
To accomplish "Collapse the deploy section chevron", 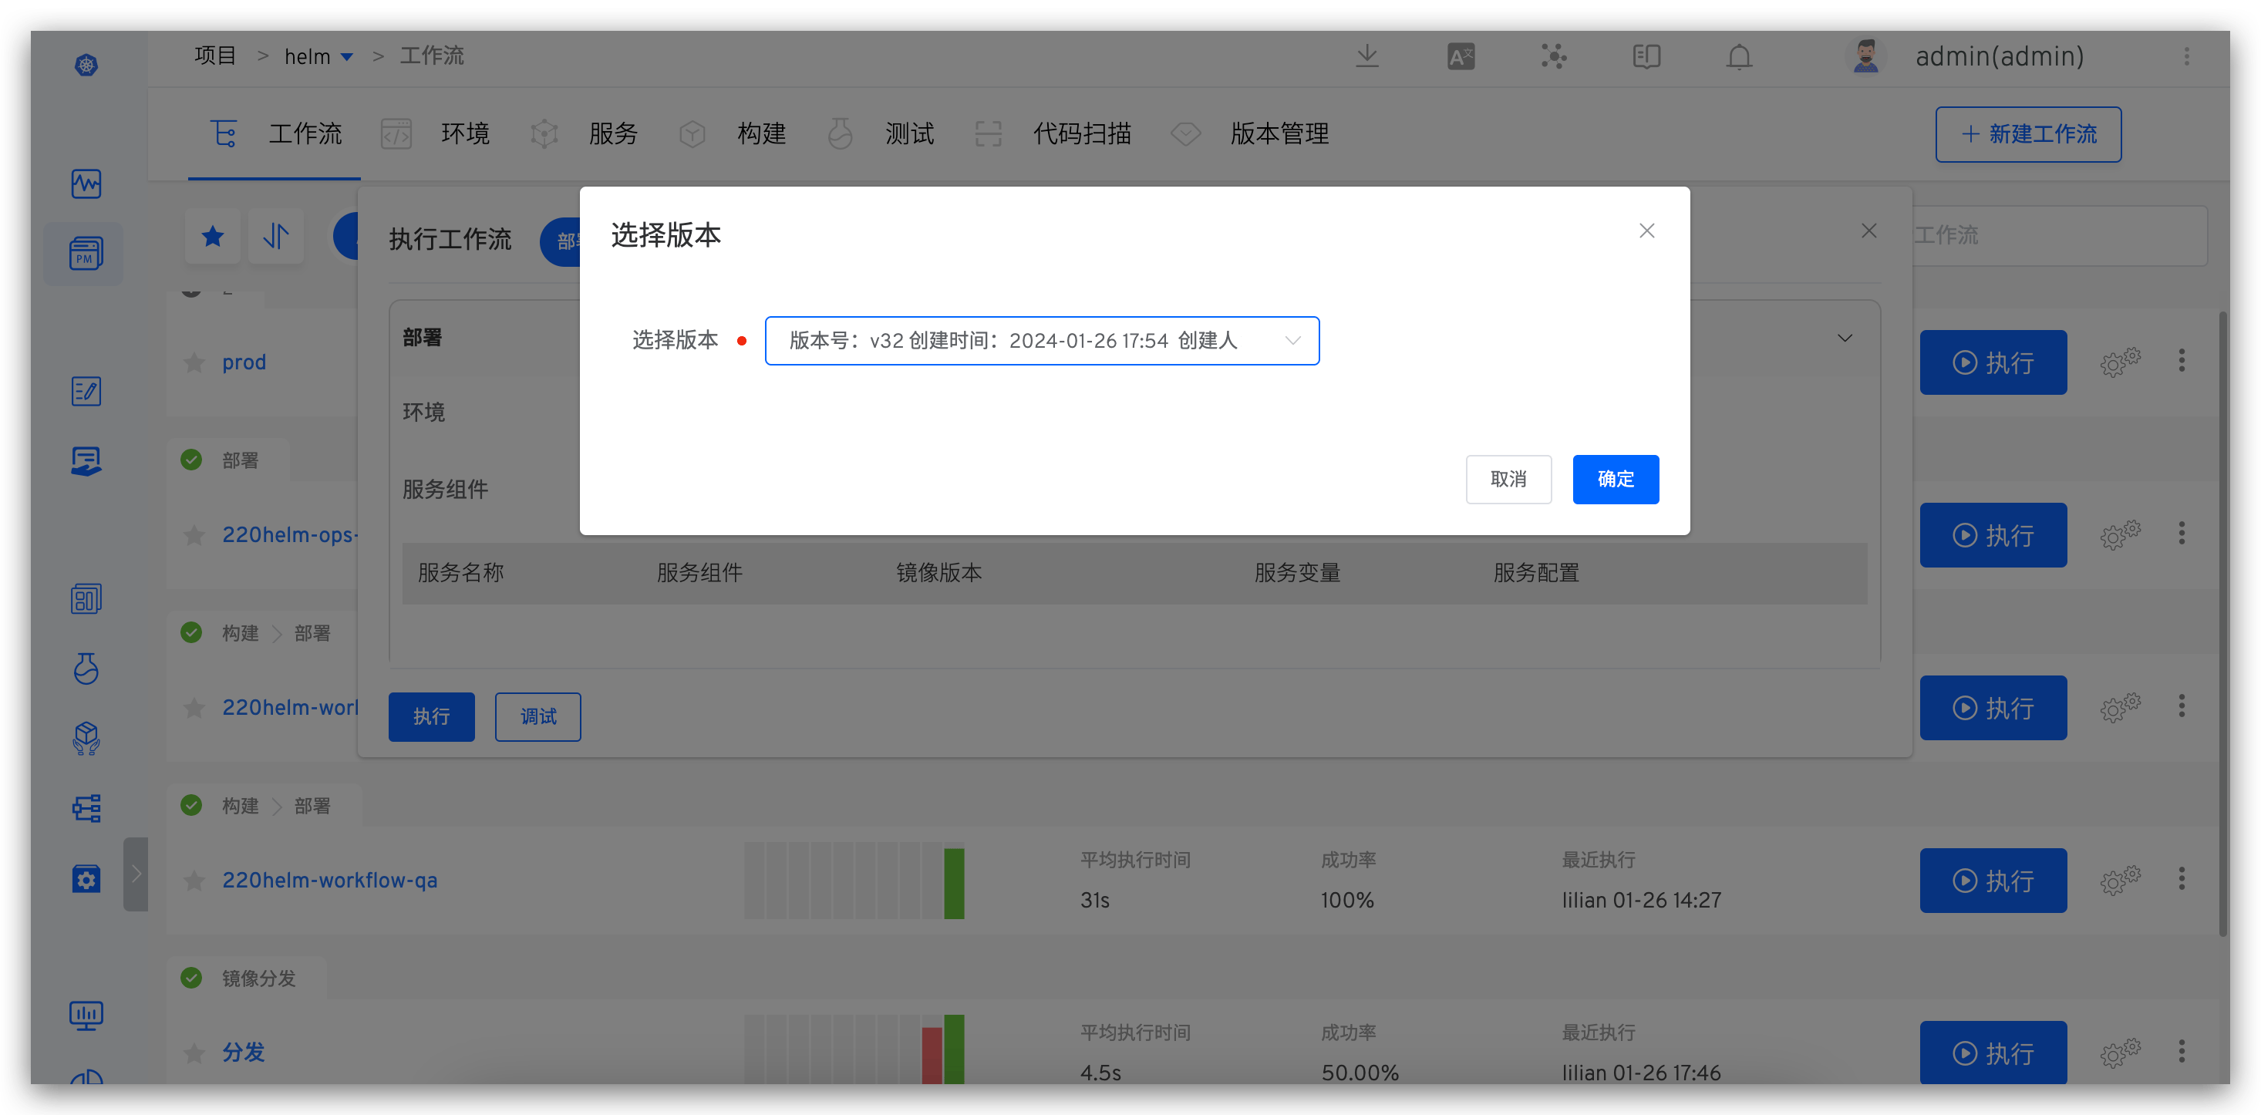I will click(x=1845, y=338).
